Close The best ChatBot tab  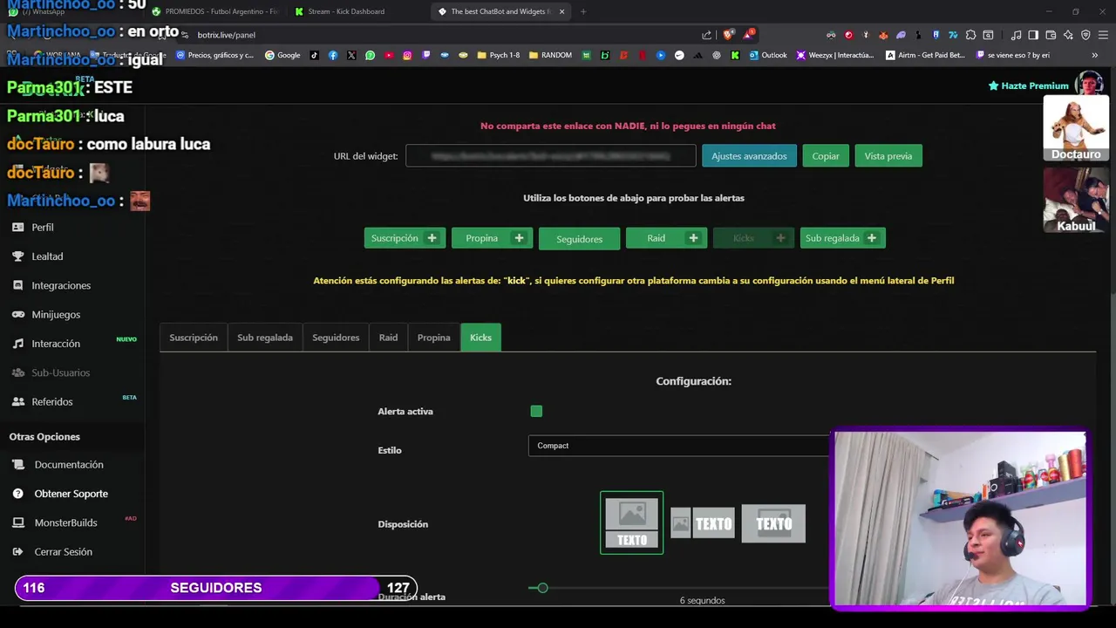561,11
